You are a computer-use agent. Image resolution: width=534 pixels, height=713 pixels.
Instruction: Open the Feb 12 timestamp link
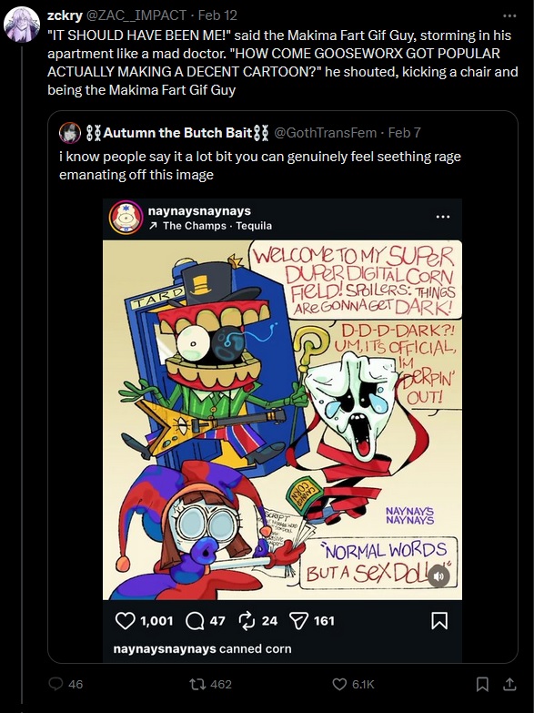pyautogui.click(x=217, y=15)
